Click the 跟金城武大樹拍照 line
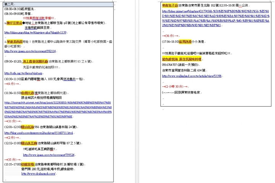This screenshot has width=275, height=183. click(41, 98)
